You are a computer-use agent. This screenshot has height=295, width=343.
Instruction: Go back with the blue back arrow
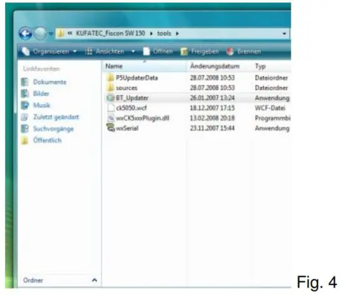click(x=26, y=34)
